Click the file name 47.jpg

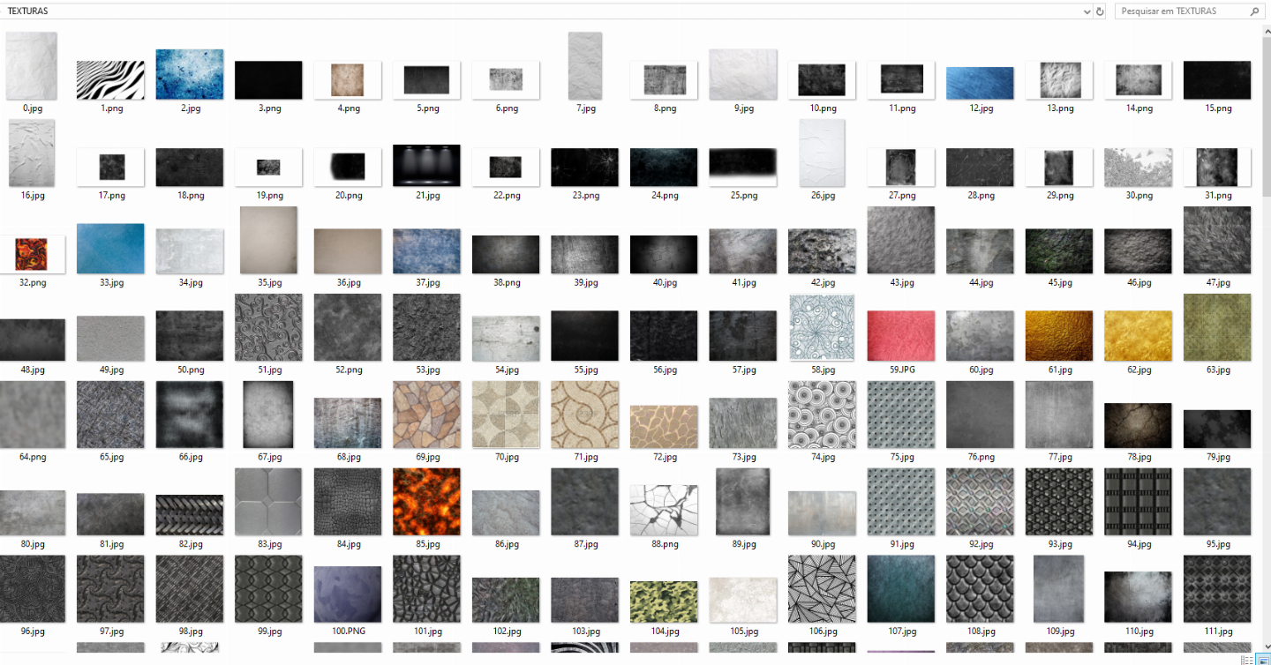[1218, 283]
